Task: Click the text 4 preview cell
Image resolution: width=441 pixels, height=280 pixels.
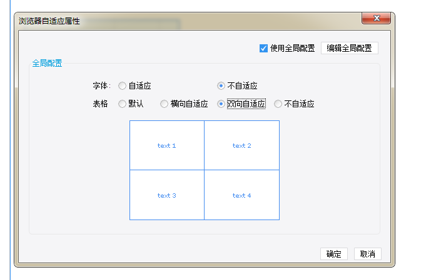Action: pyautogui.click(x=242, y=195)
